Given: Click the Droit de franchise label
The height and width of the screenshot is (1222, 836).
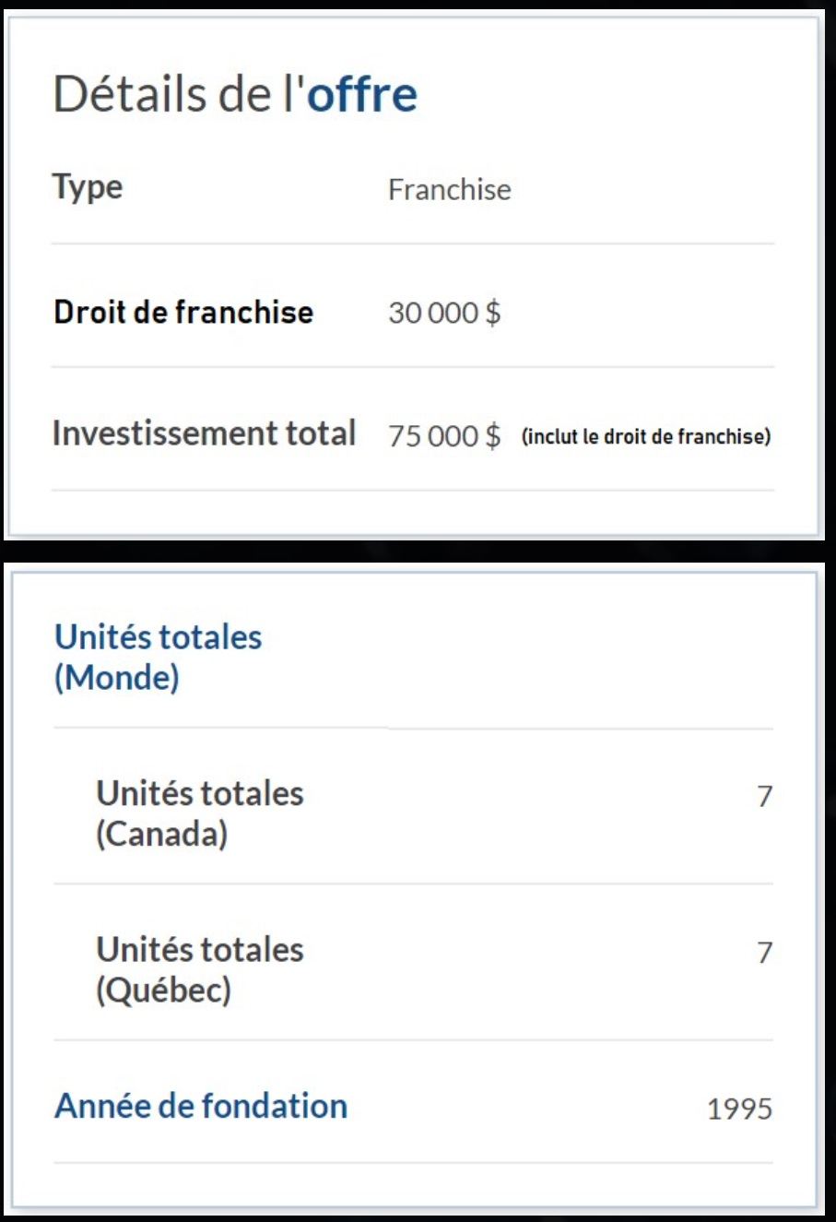Looking at the screenshot, I should (x=183, y=312).
